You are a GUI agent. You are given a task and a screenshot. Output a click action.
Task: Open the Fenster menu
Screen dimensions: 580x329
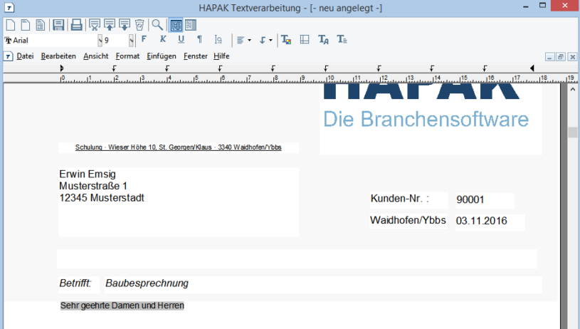[x=195, y=56]
